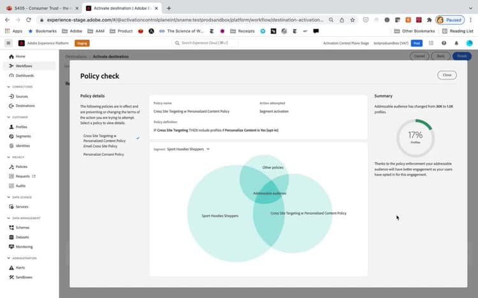The image size is (478, 298).
Task: Select the Email Cross Site Policy entry
Action: [x=100, y=146]
